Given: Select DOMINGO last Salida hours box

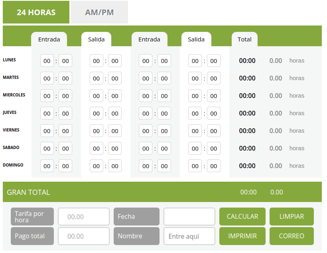Looking at the screenshot, I should click(x=195, y=166).
